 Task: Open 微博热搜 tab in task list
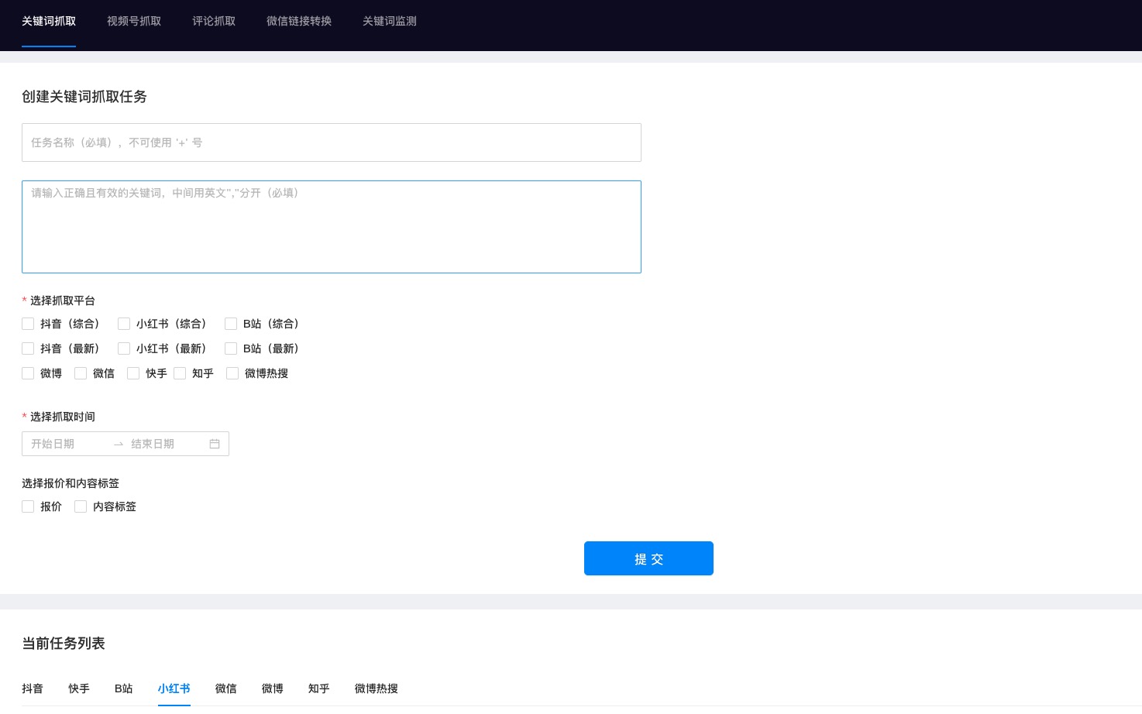377,688
